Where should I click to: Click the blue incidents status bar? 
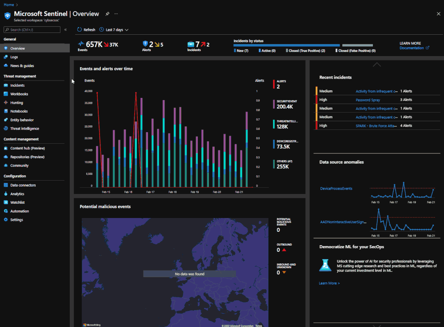pos(286,45)
